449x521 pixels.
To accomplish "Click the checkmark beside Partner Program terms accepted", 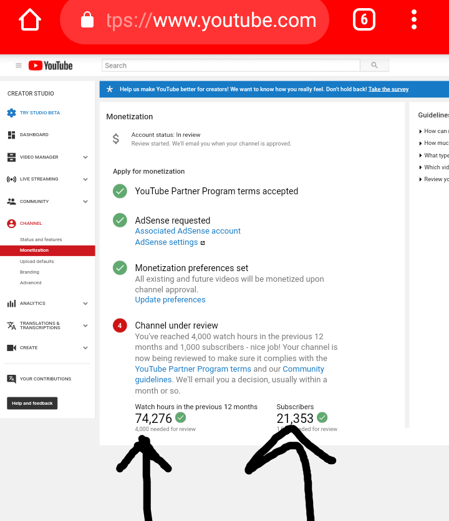I will 120,191.
